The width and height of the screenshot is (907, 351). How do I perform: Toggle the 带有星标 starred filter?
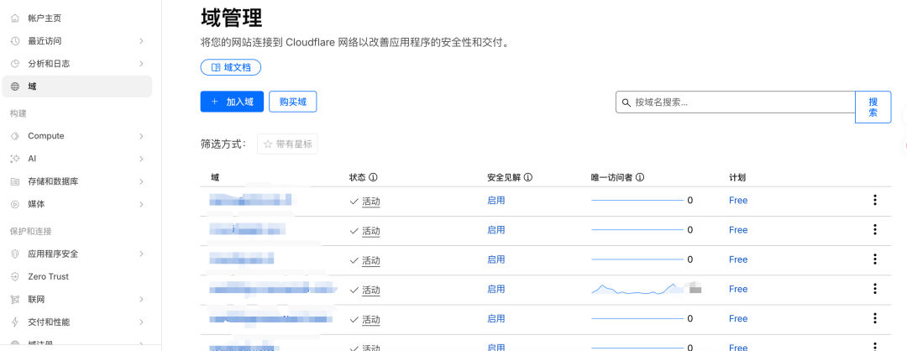point(287,144)
